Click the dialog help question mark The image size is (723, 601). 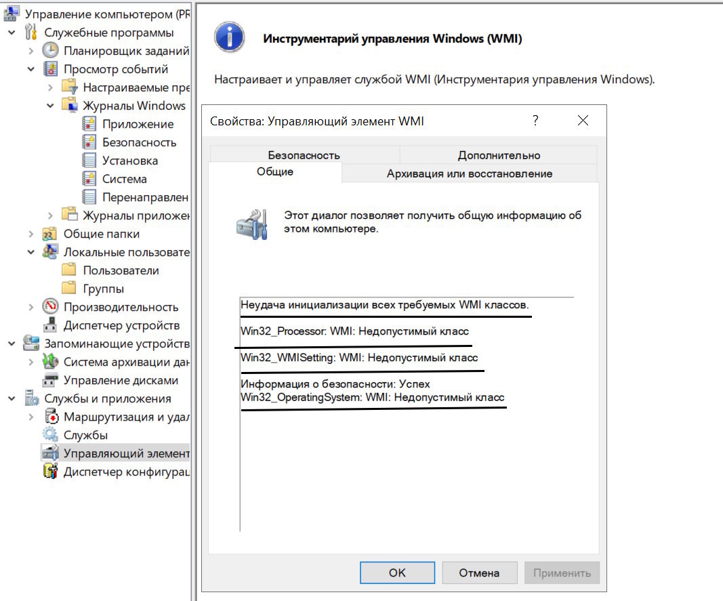pos(535,121)
